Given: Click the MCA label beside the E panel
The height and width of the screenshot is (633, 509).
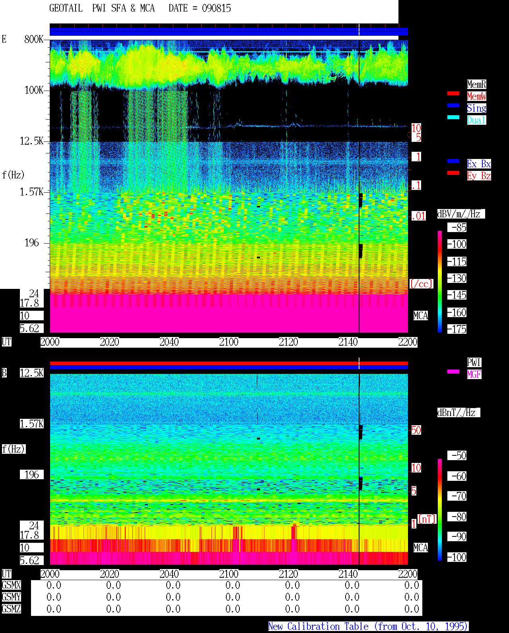Looking at the screenshot, I should click(x=421, y=316).
